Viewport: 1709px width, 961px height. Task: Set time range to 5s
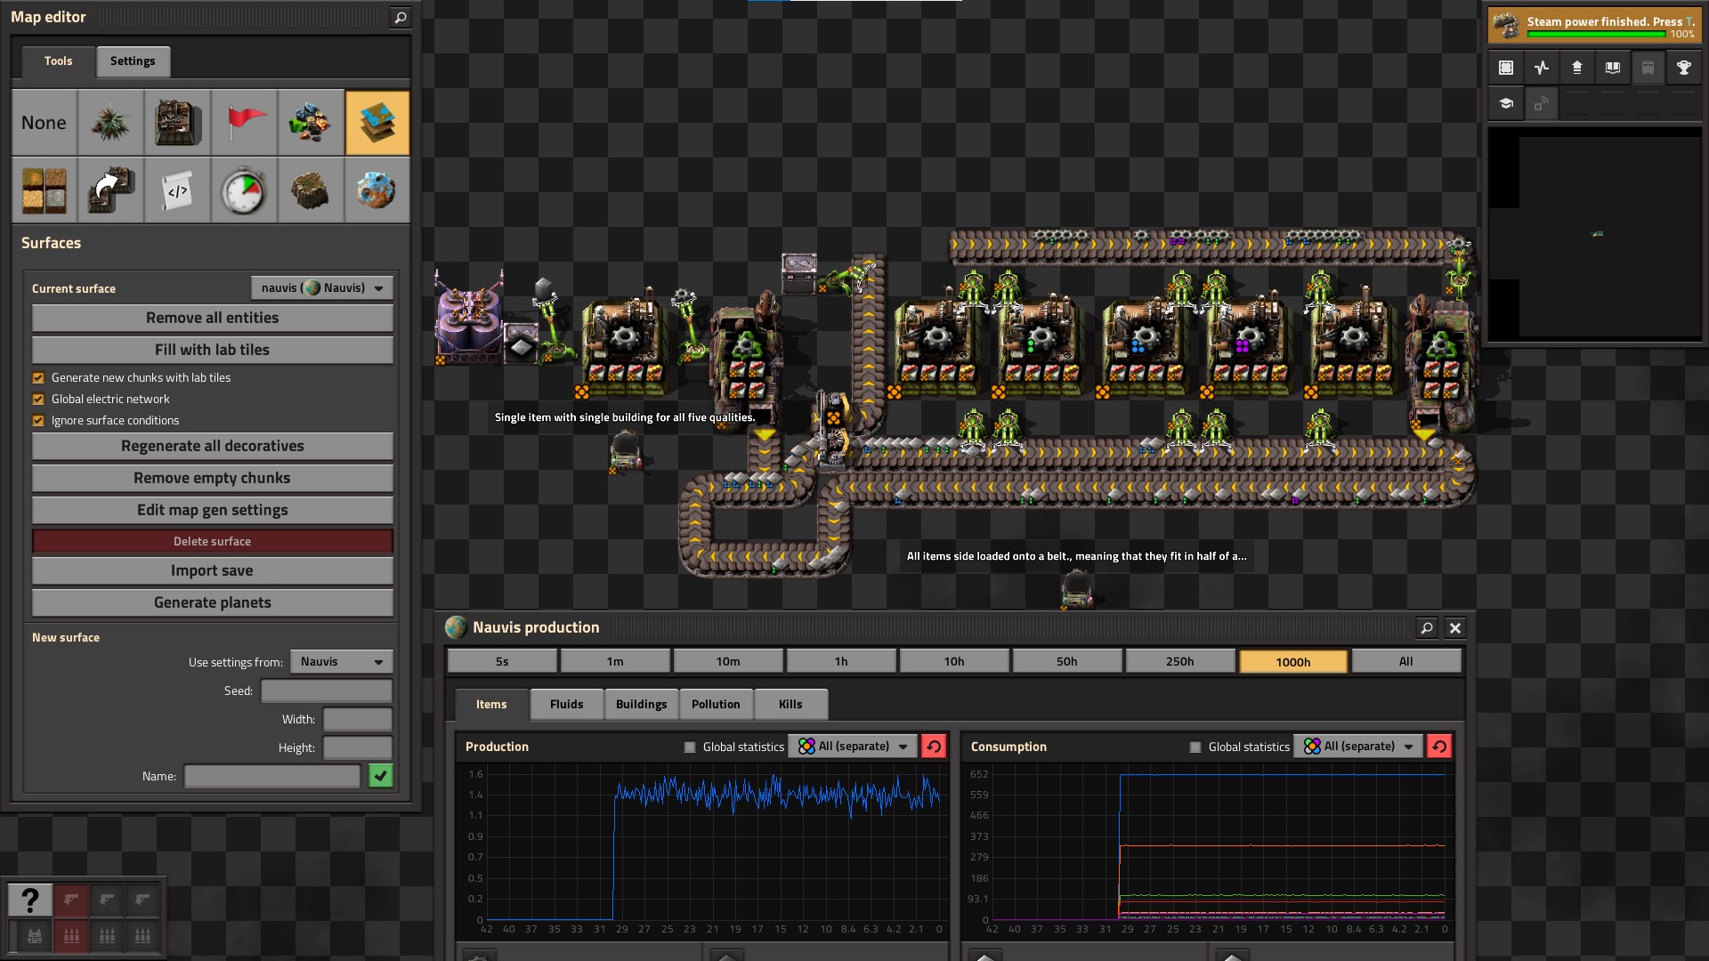(x=502, y=662)
